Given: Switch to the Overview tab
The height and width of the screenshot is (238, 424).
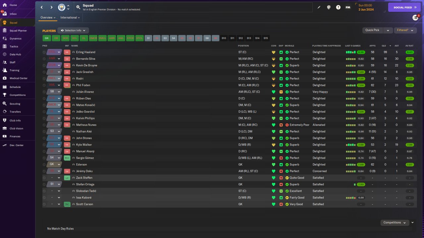Looking at the screenshot, I should [x=48, y=18].
